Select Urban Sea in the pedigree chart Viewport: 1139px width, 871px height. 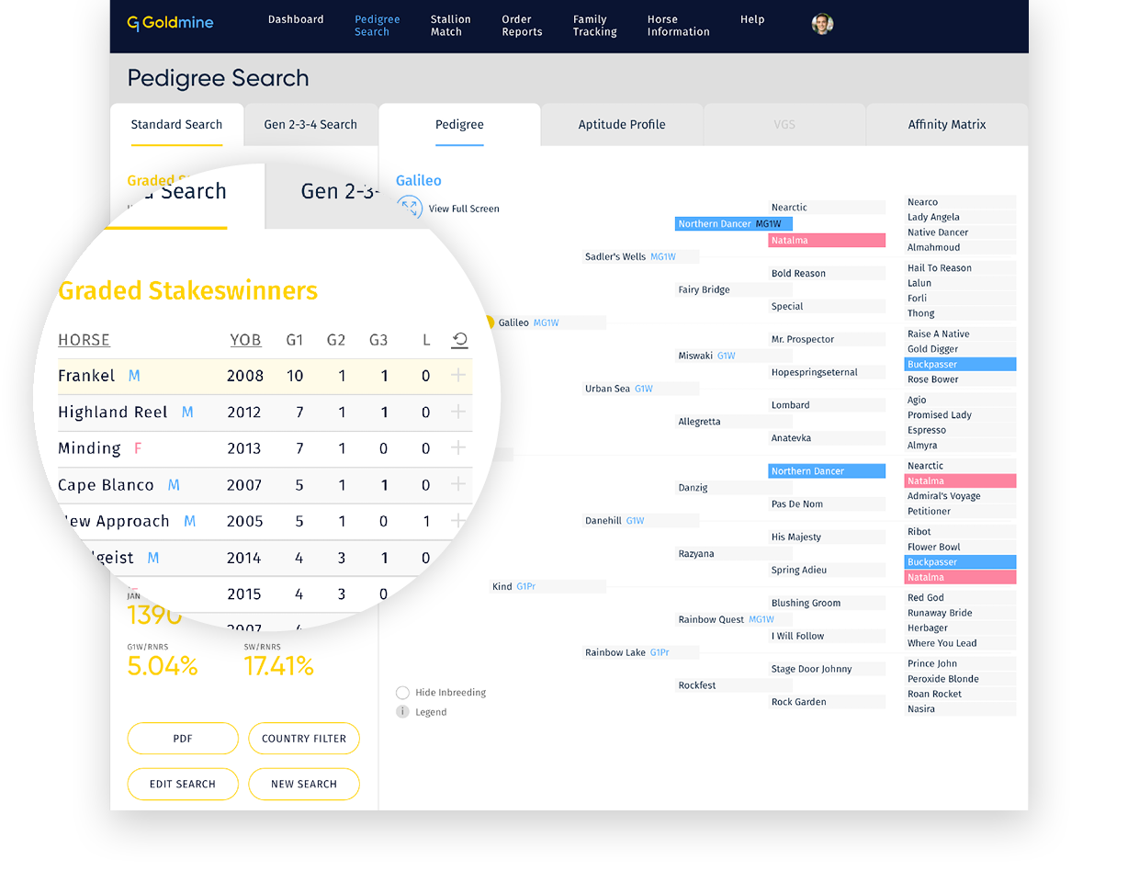[x=640, y=389]
